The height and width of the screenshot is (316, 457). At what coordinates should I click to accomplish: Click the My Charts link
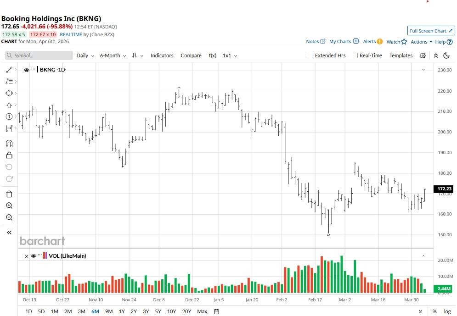(x=340, y=42)
